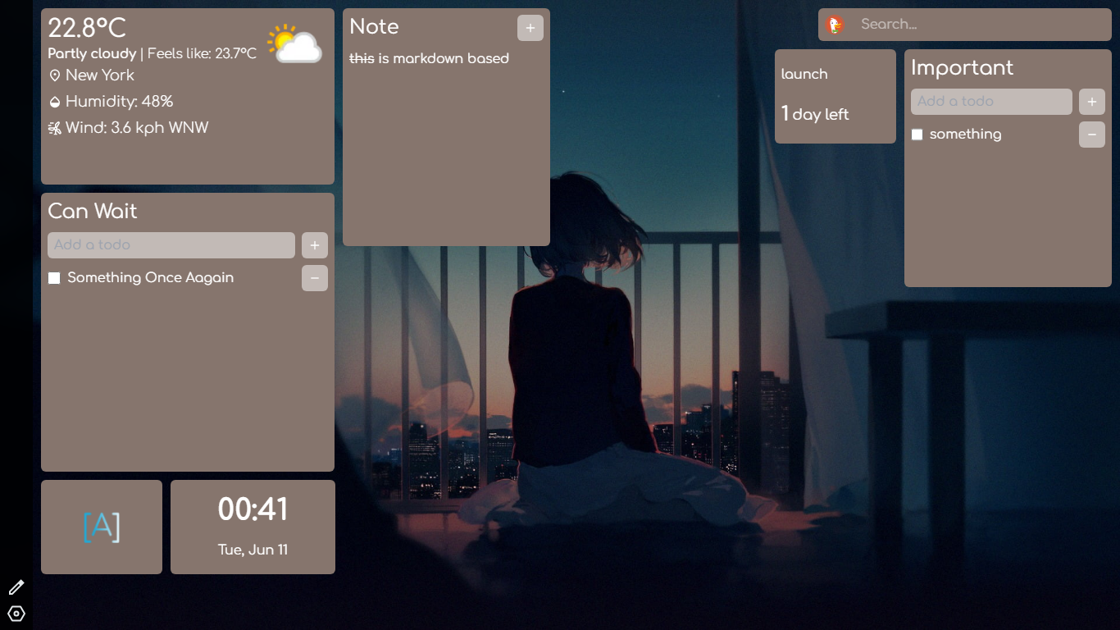Image resolution: width=1120 pixels, height=630 pixels.
Task: Click 'Something Once Aagain' todo label
Action: point(151,278)
